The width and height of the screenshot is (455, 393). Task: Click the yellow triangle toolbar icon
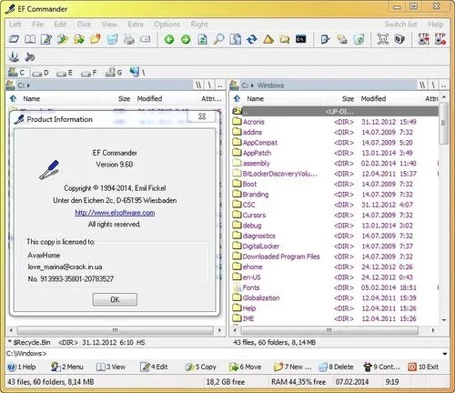268,39
